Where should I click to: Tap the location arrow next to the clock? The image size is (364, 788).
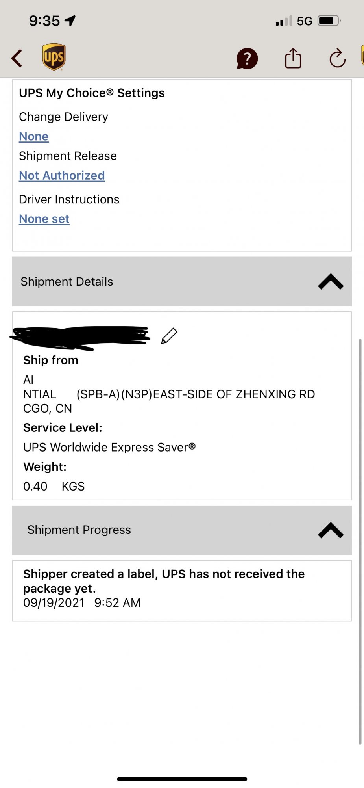[x=70, y=20]
